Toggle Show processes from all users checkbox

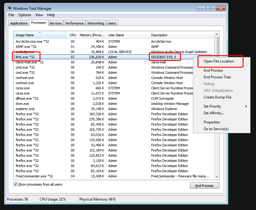point(16,184)
